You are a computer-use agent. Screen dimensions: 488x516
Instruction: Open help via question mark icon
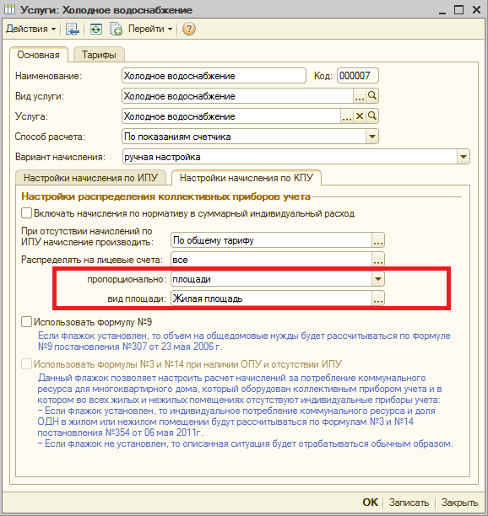click(189, 29)
